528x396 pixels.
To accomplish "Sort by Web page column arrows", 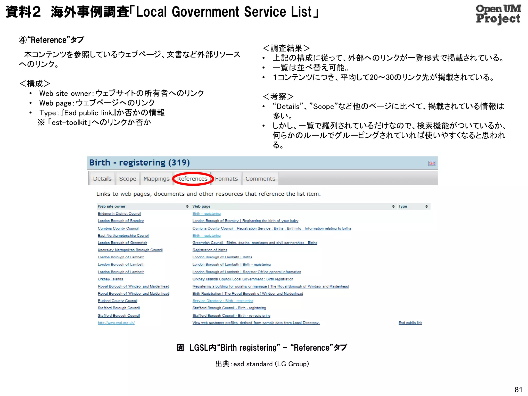I will 393,206.
